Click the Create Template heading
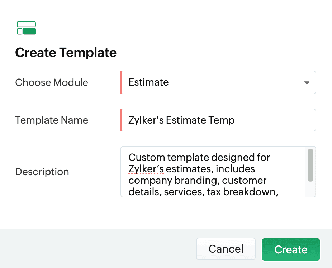 (66, 53)
